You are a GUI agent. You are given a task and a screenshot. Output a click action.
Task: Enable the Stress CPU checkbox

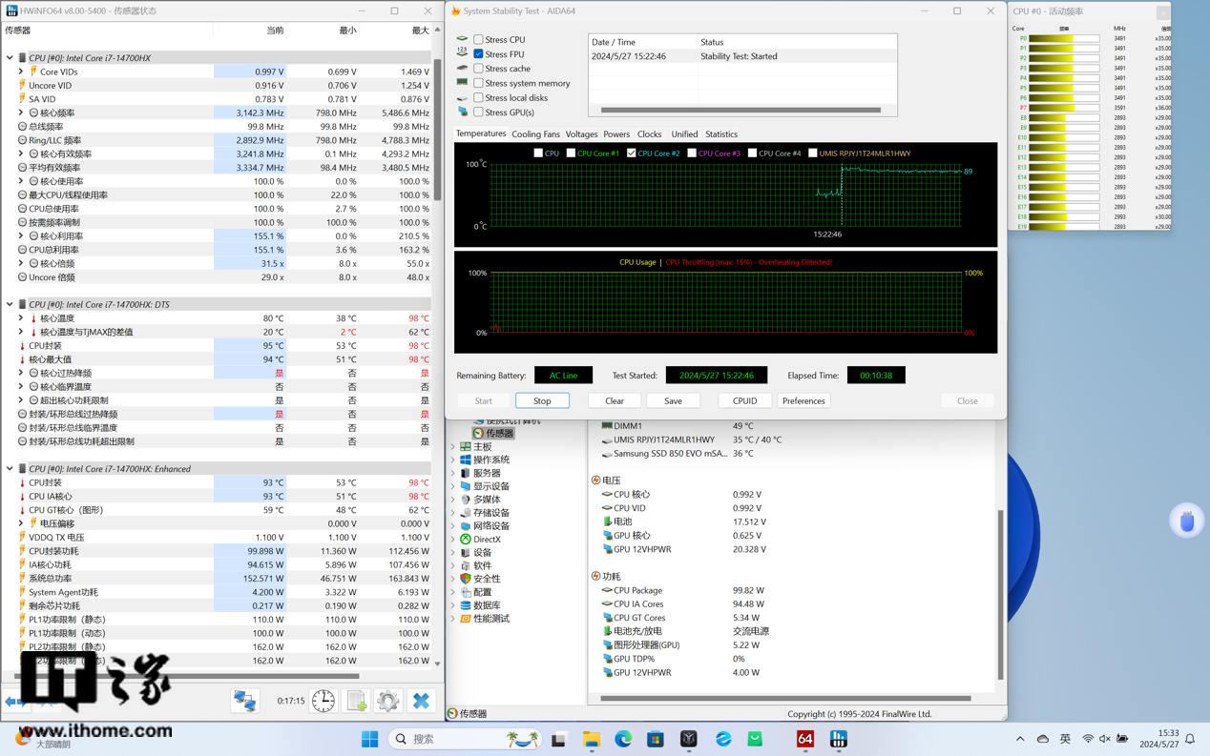tap(479, 40)
